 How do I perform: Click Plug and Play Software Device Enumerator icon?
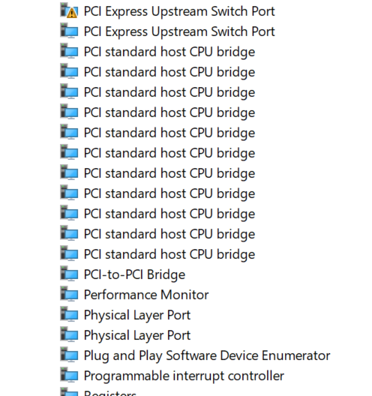69,355
